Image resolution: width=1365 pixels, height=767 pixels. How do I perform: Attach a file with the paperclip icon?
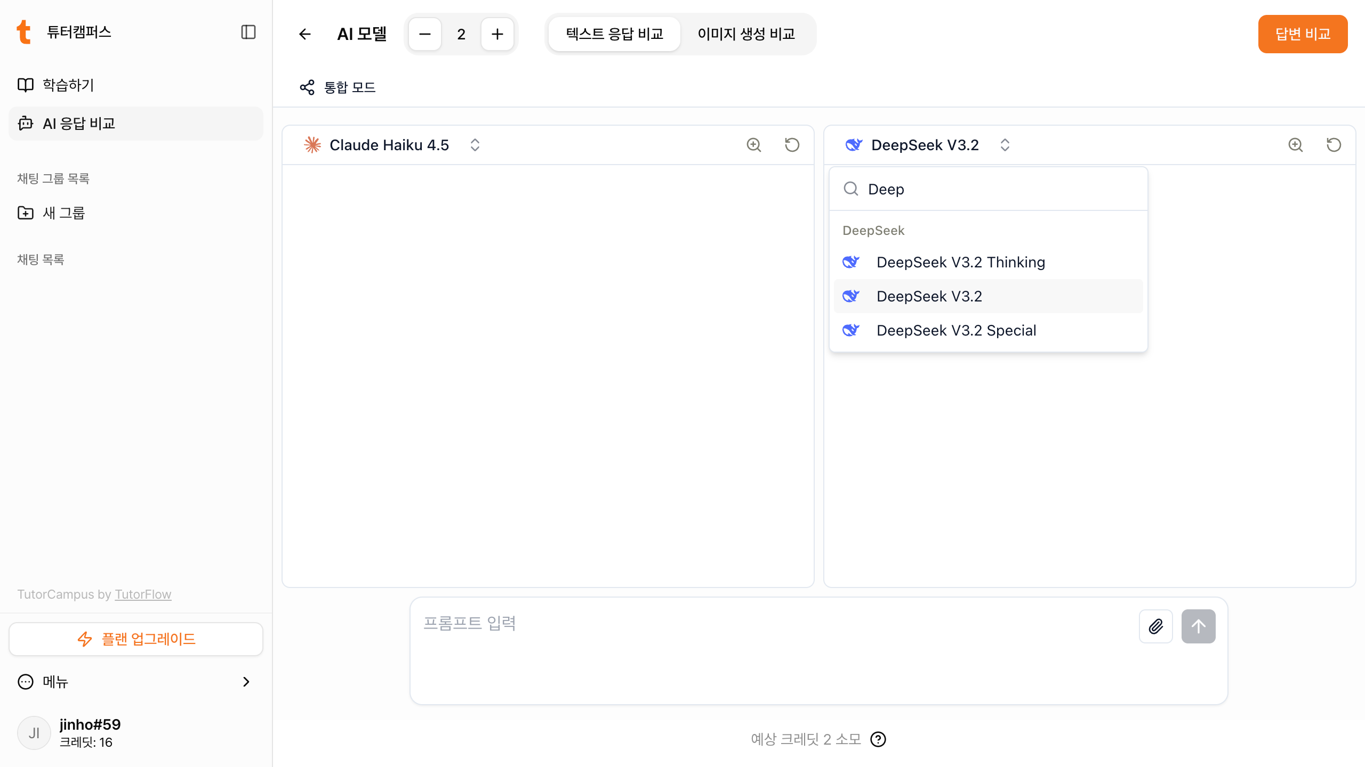click(x=1156, y=626)
